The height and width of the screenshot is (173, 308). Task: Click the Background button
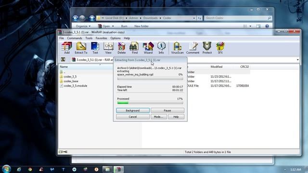[x=133, y=111]
